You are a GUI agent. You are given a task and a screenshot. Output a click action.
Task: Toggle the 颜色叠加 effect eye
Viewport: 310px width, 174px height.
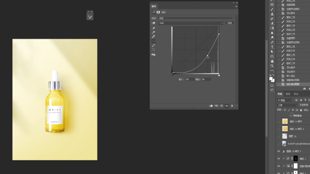291,116
